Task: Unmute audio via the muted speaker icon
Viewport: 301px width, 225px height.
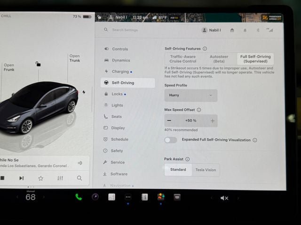Action: tap(224, 198)
